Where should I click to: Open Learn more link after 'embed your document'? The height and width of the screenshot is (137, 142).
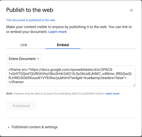point(57,32)
